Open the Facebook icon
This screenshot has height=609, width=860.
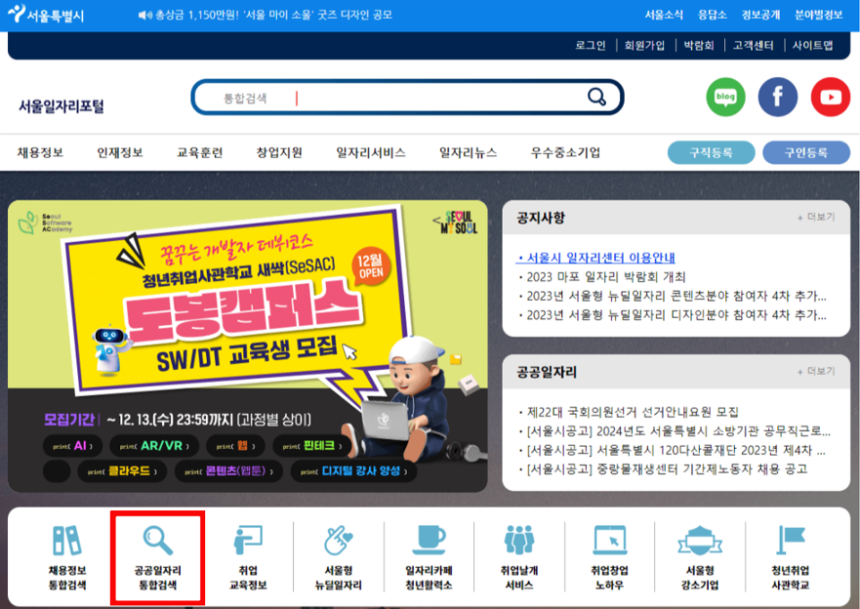click(778, 97)
